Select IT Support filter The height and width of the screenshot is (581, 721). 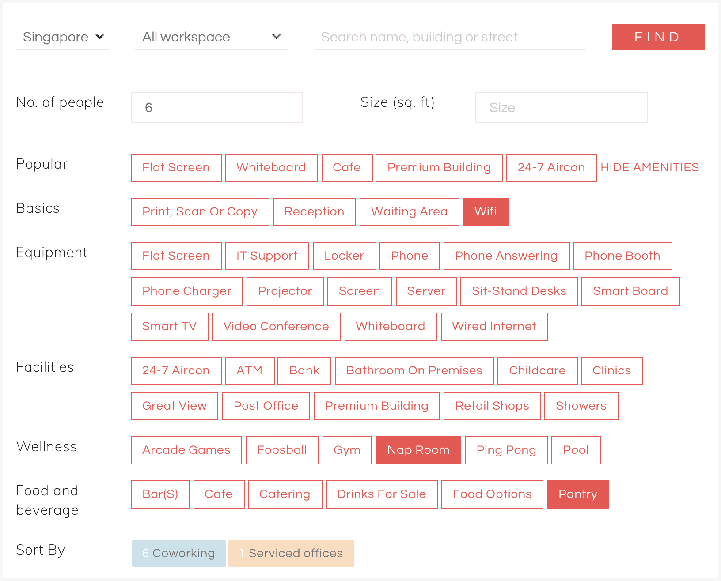tap(267, 256)
